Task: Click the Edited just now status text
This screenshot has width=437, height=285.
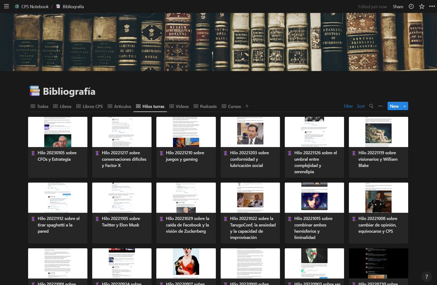Action: 373,7
